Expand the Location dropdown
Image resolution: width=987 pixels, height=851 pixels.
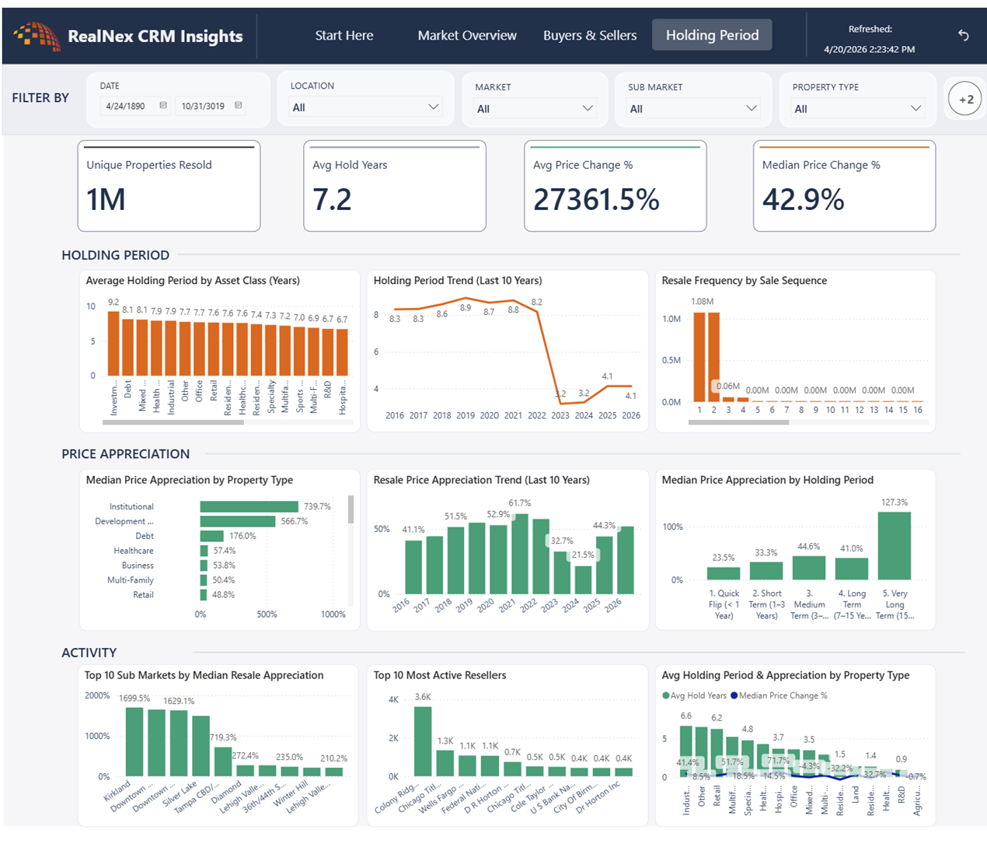pos(365,107)
